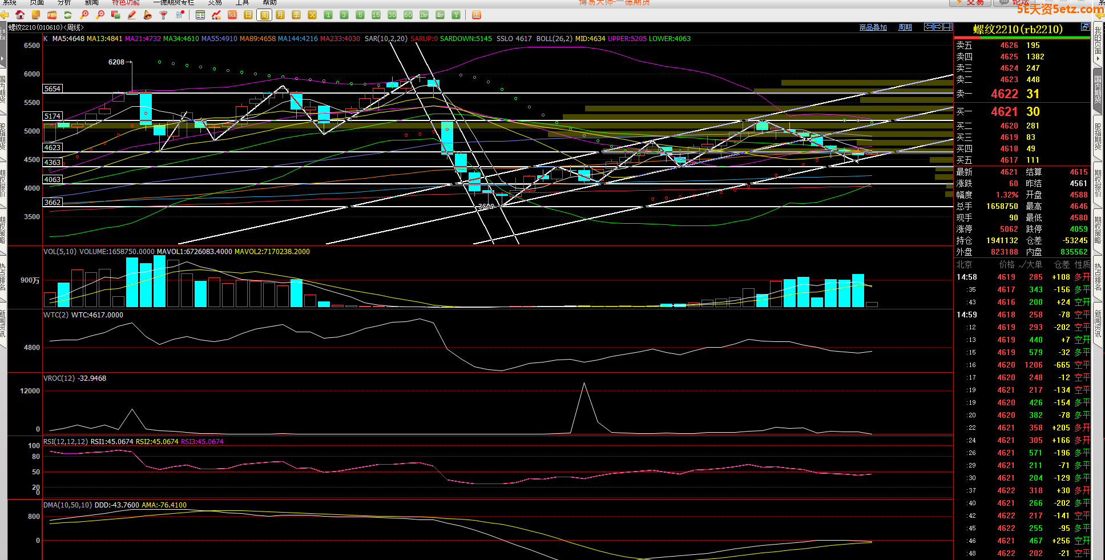This screenshot has height=560, width=1105.
Task: Zoom out with the minus magnifier
Action: pyautogui.click(x=100, y=15)
